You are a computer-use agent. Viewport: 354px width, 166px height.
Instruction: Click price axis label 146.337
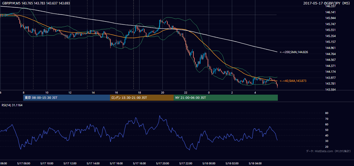coord(330,6)
